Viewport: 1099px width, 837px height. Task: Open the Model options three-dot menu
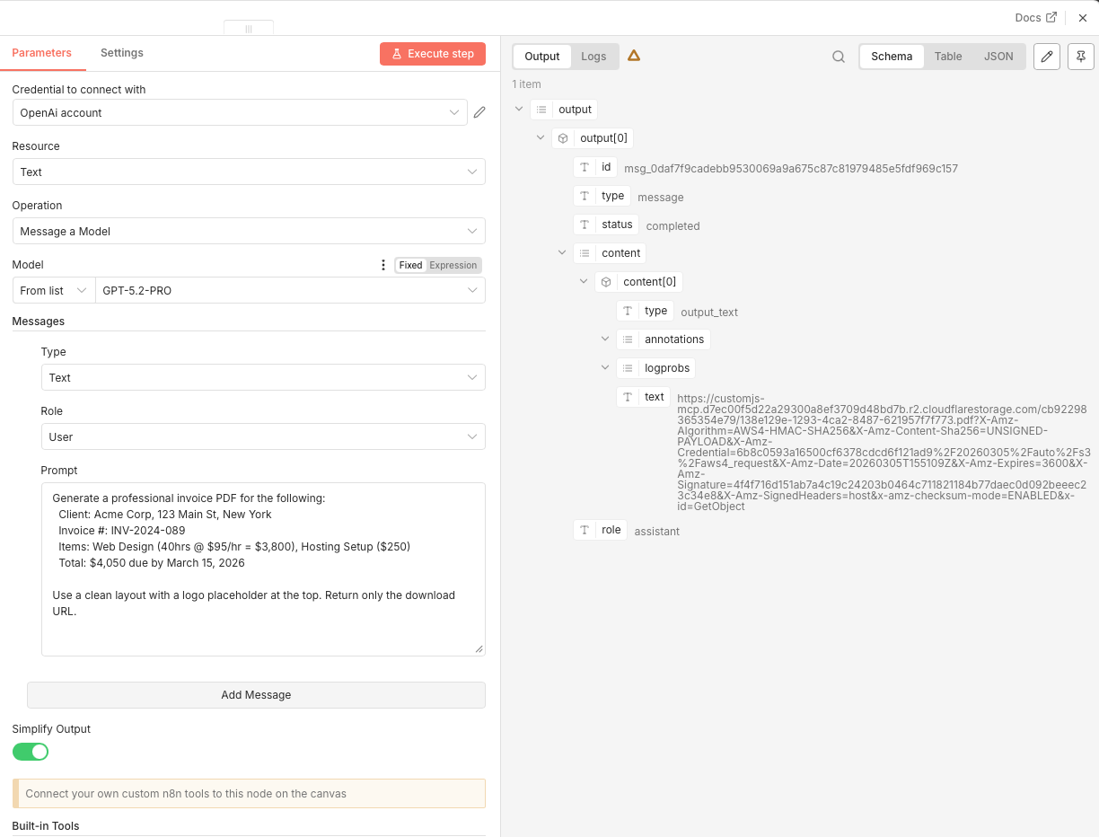383,264
